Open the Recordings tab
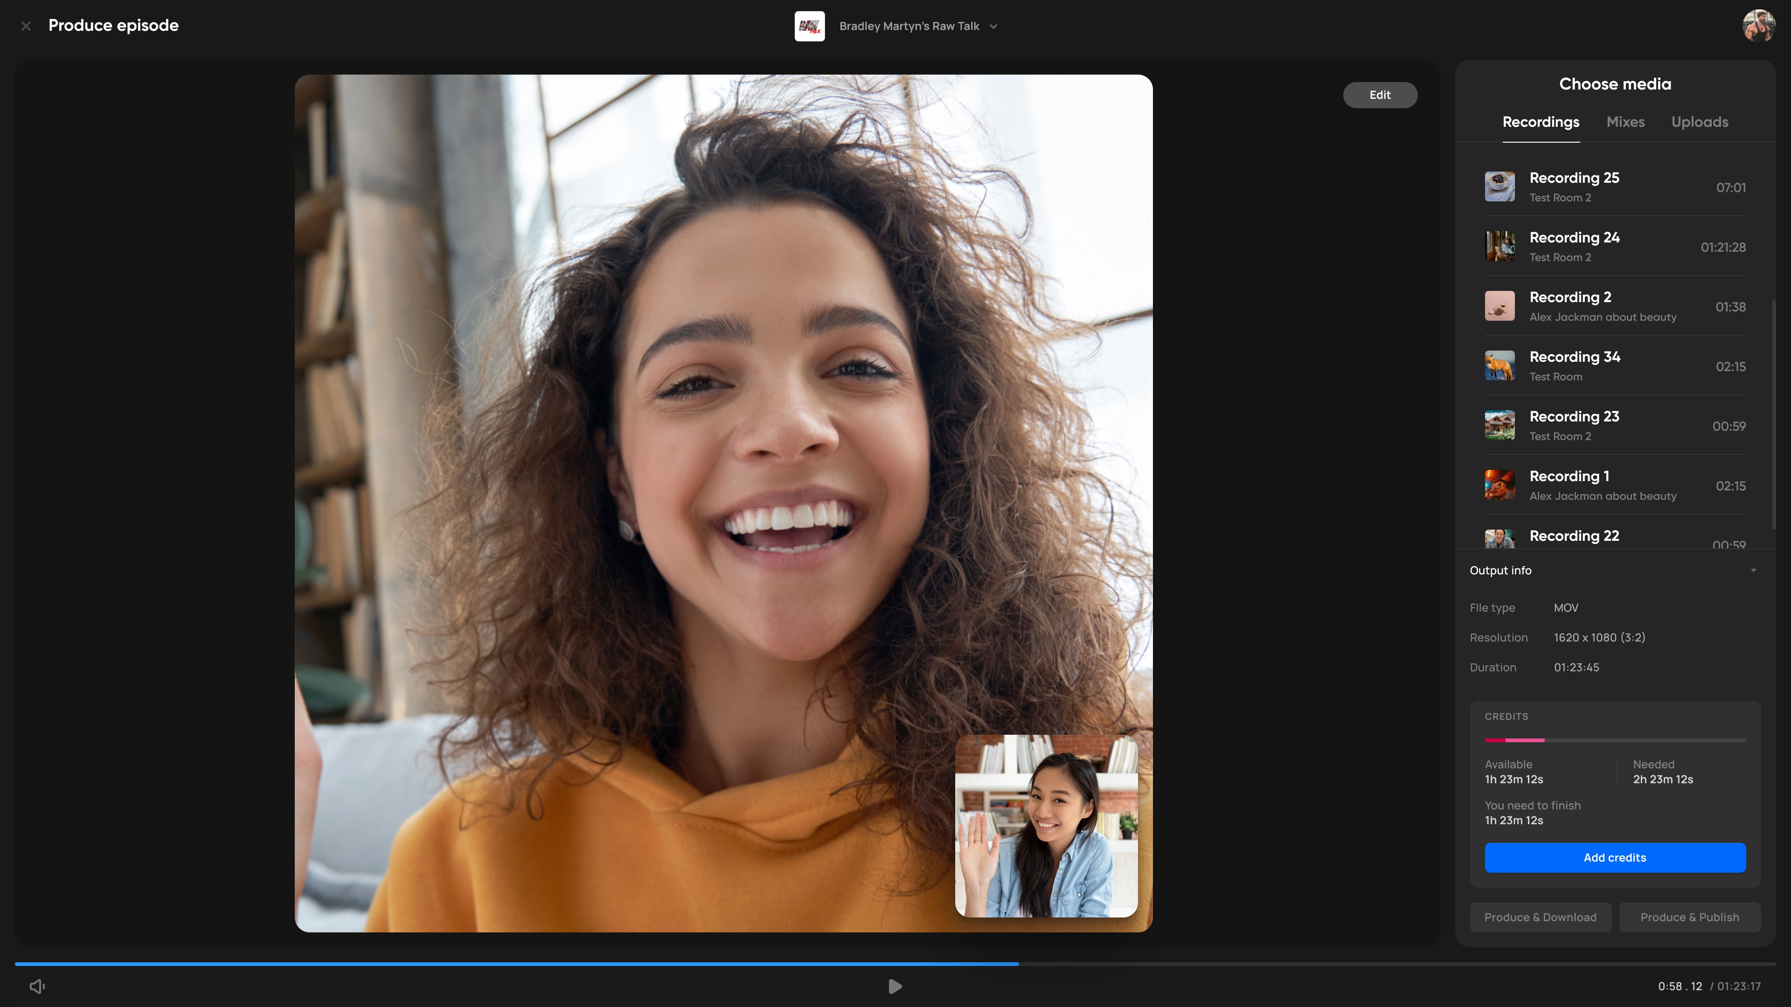The height and width of the screenshot is (1007, 1791). (1541, 122)
